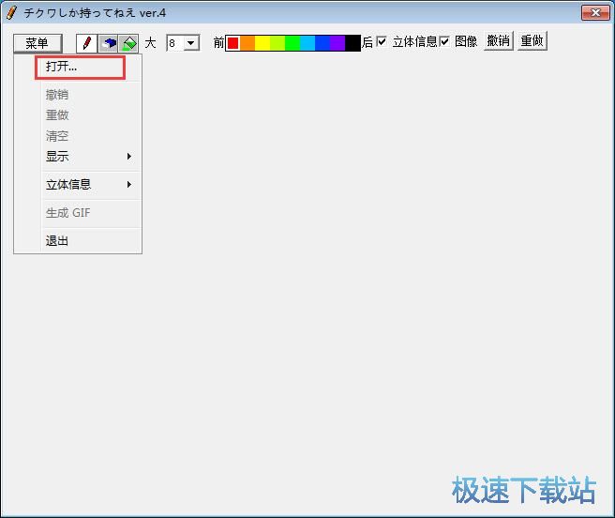615x518 pixels.
Task: Click the pencil app icon in title bar
Action: (x=11, y=12)
